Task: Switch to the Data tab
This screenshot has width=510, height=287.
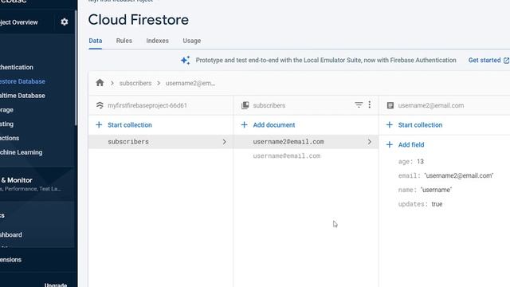Action: pyautogui.click(x=96, y=41)
